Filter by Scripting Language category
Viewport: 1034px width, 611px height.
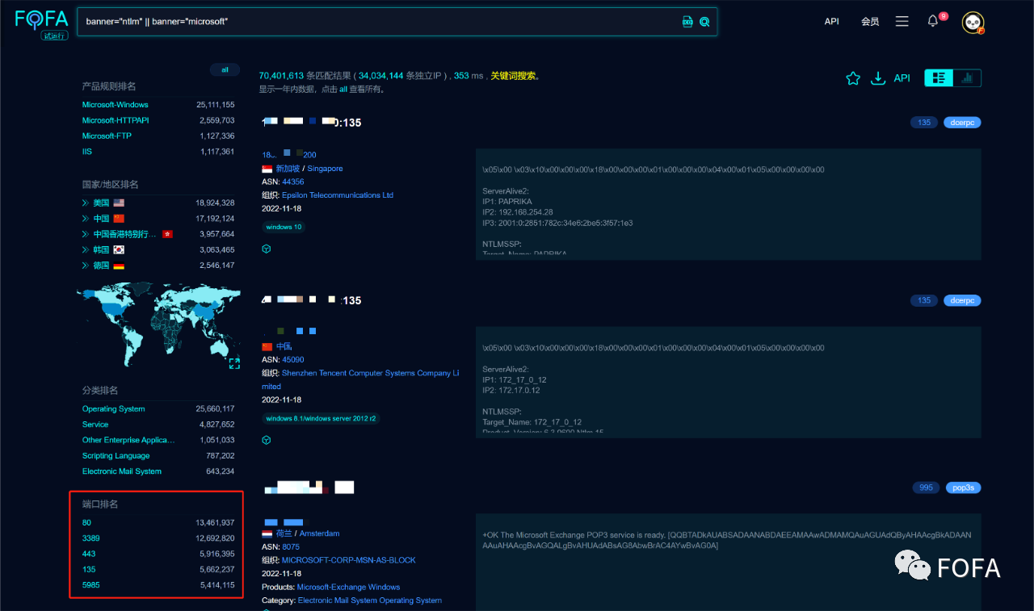pos(116,456)
